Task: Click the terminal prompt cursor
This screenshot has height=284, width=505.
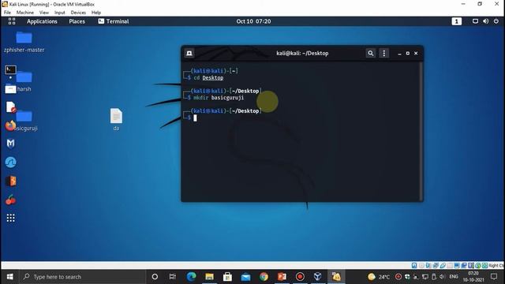Action: pyautogui.click(x=195, y=118)
